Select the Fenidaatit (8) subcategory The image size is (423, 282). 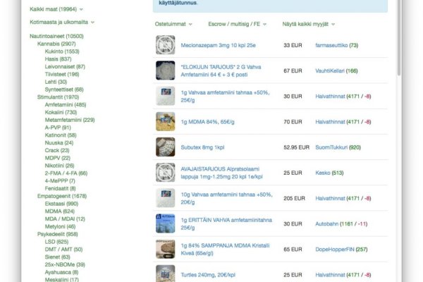click(60, 188)
